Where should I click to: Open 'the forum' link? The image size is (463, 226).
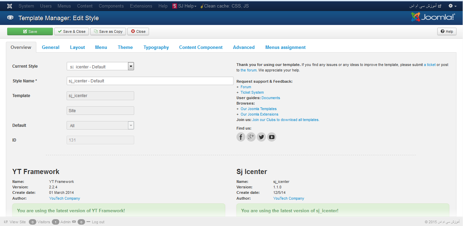[248, 70]
